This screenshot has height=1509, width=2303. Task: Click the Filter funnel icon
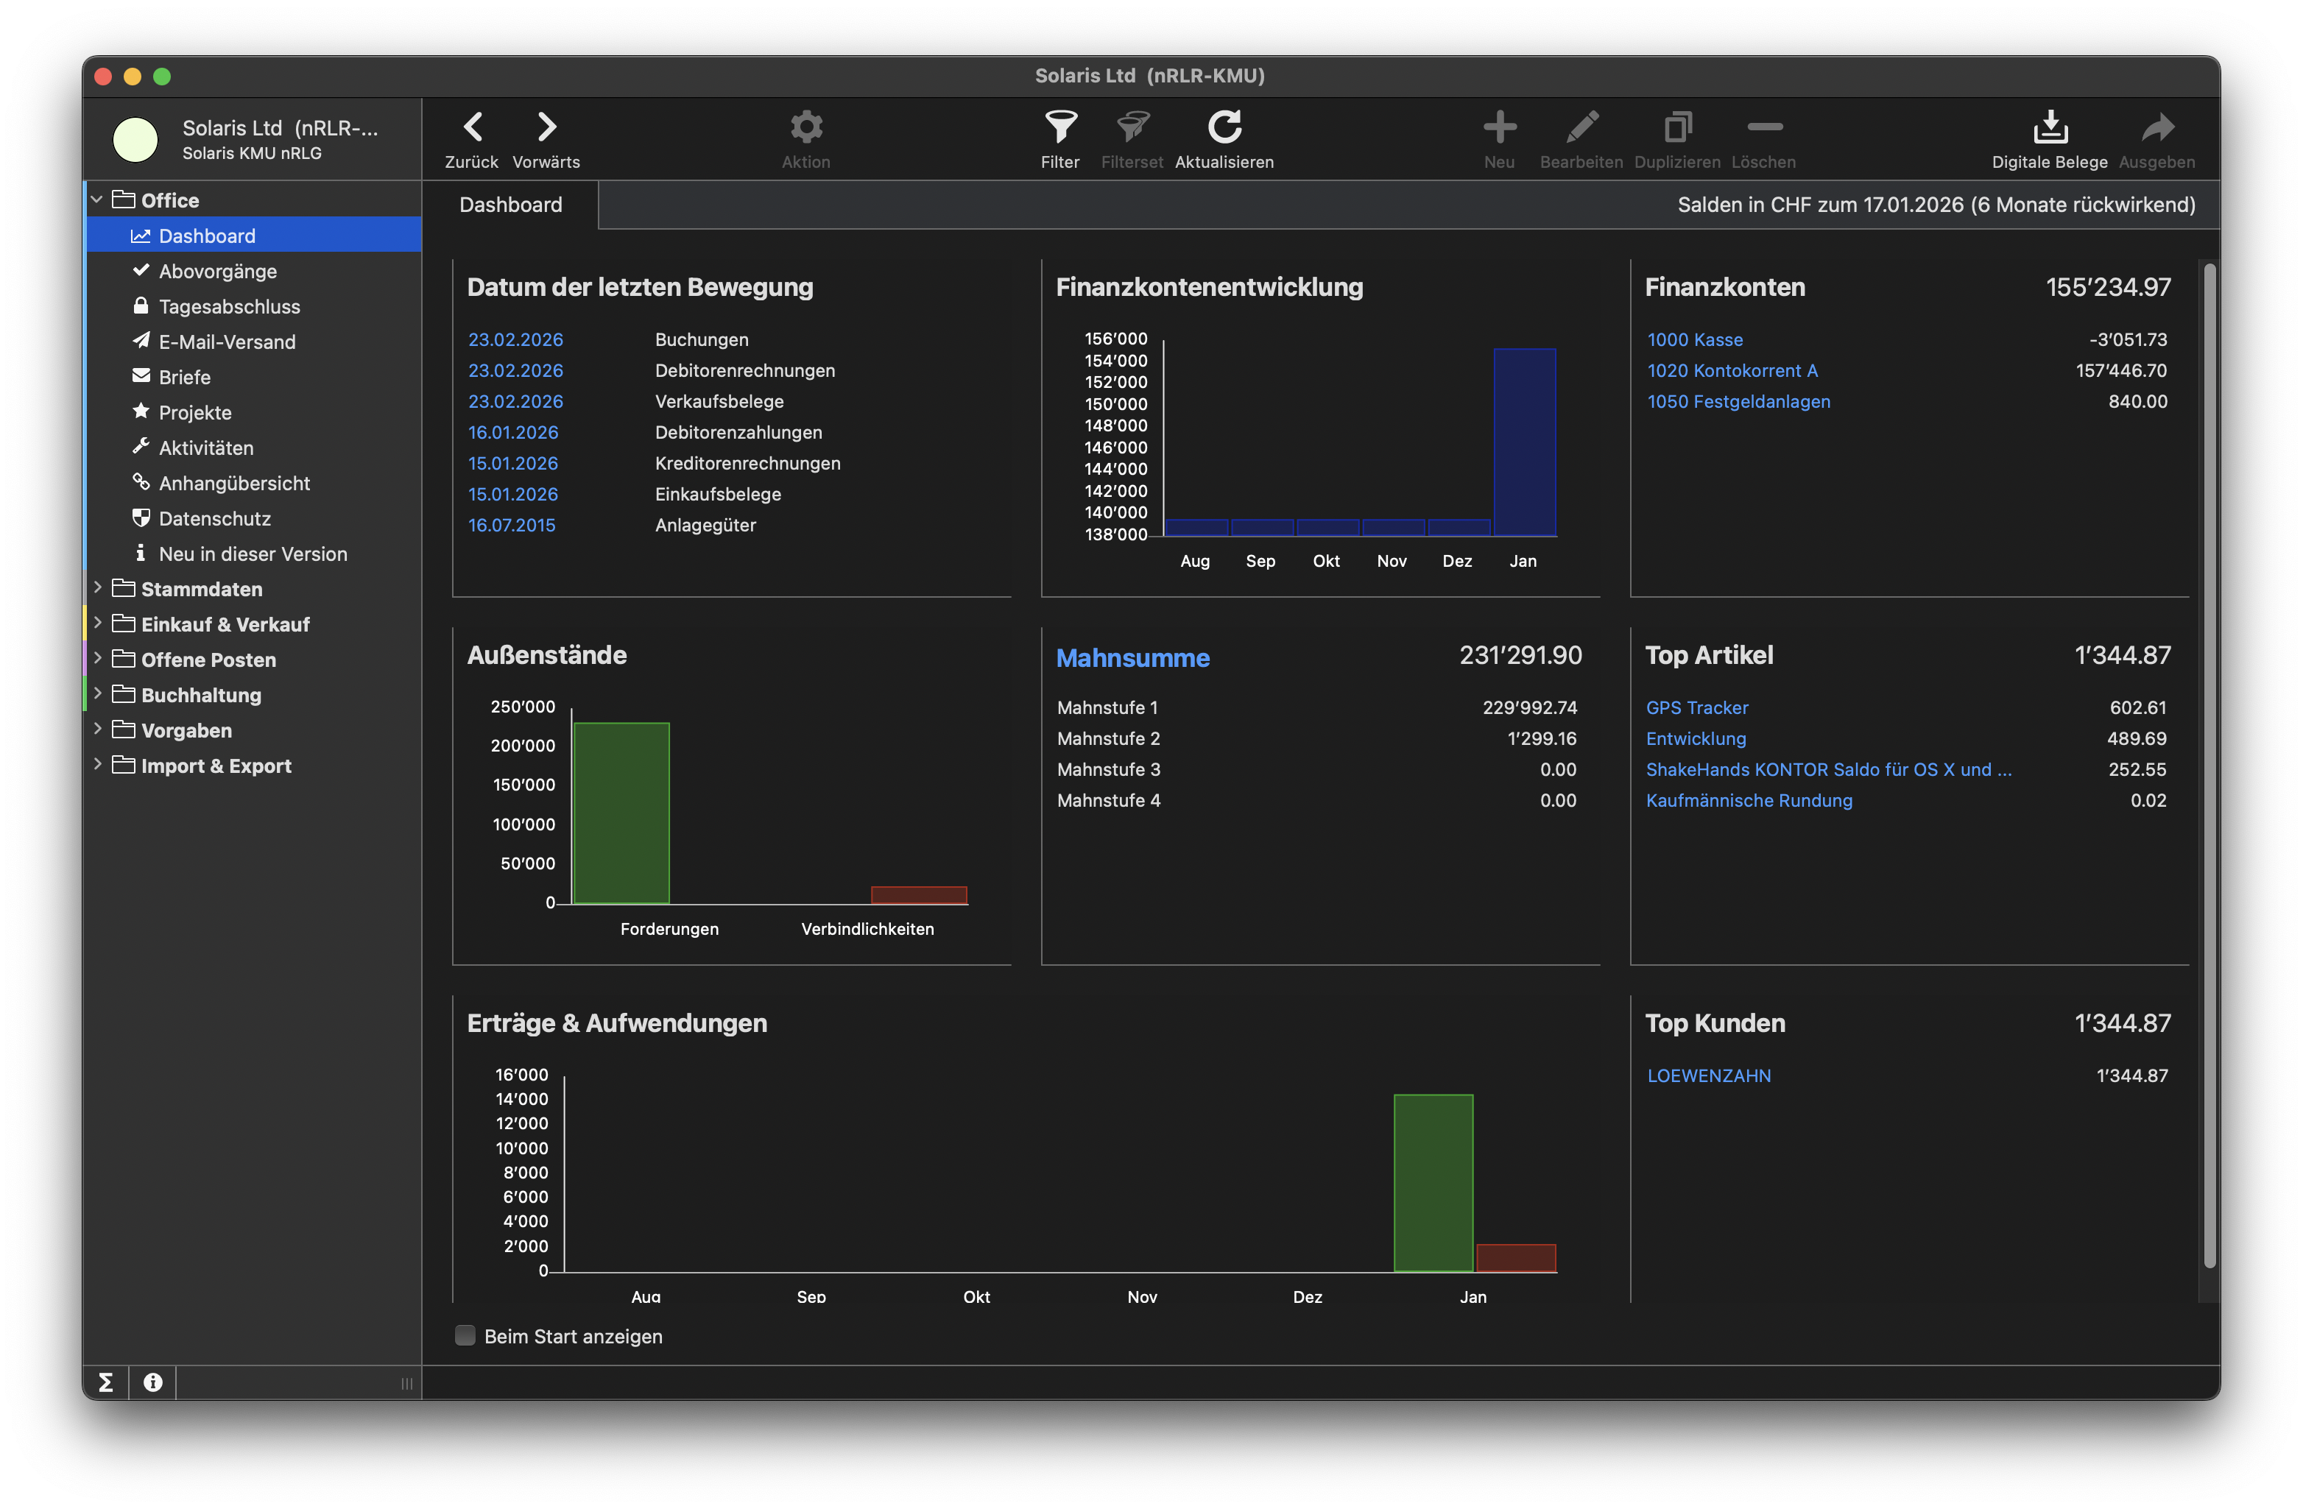1059,127
